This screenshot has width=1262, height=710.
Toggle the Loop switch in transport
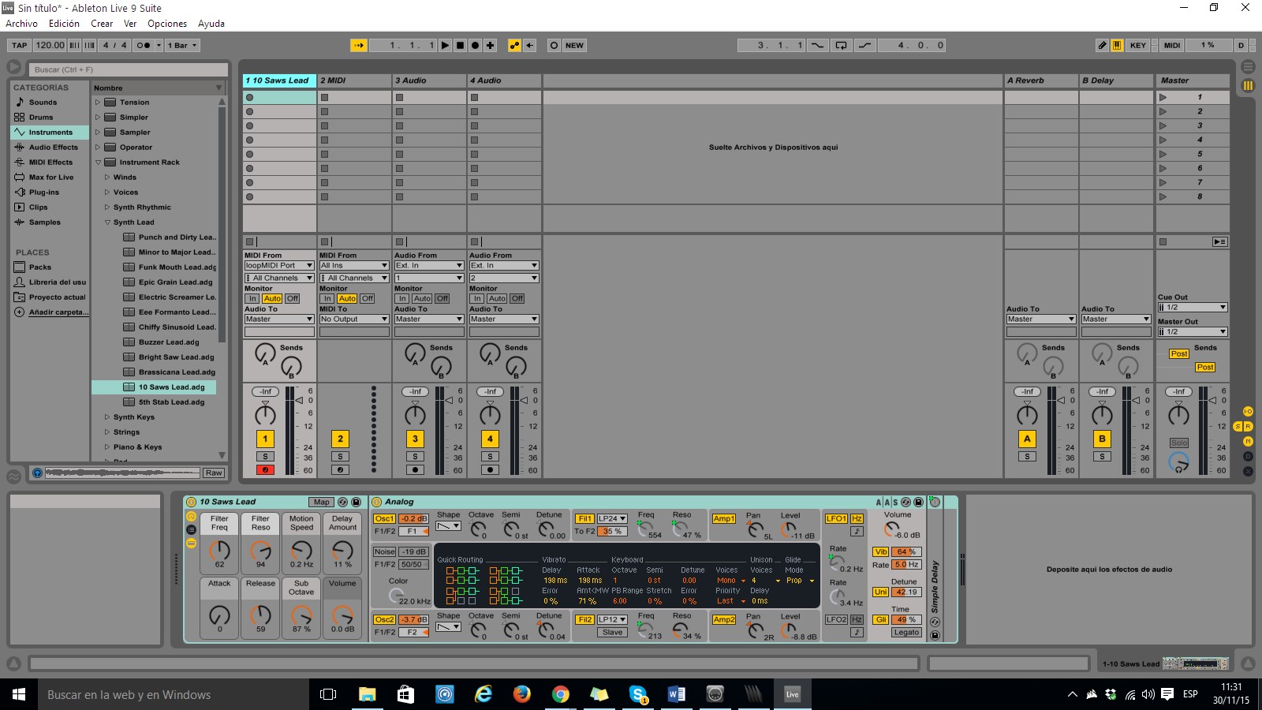842,46
